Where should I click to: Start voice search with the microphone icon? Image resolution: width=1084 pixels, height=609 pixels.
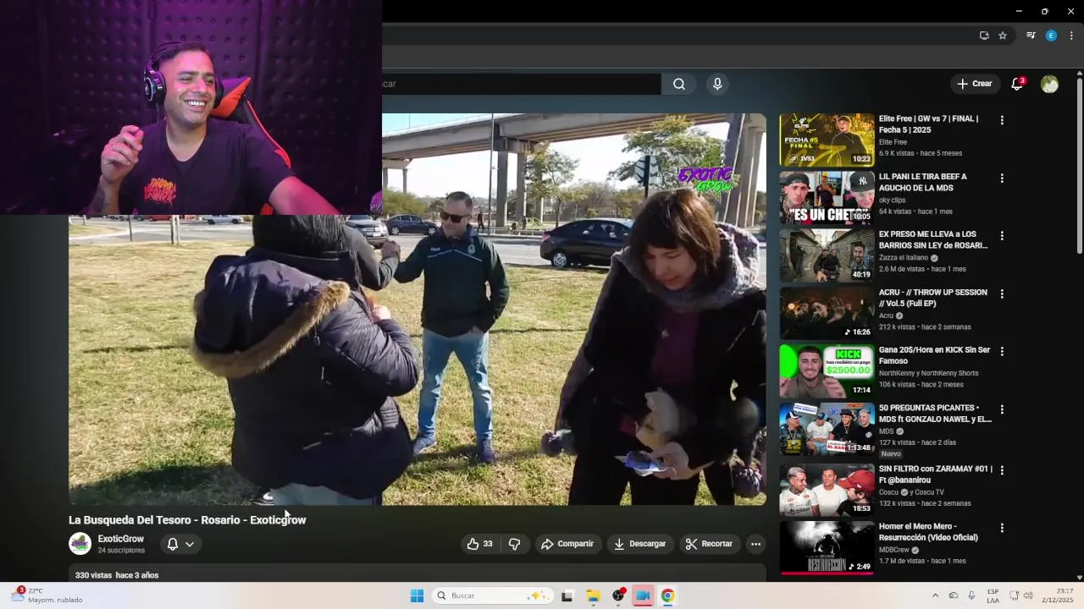coord(717,84)
